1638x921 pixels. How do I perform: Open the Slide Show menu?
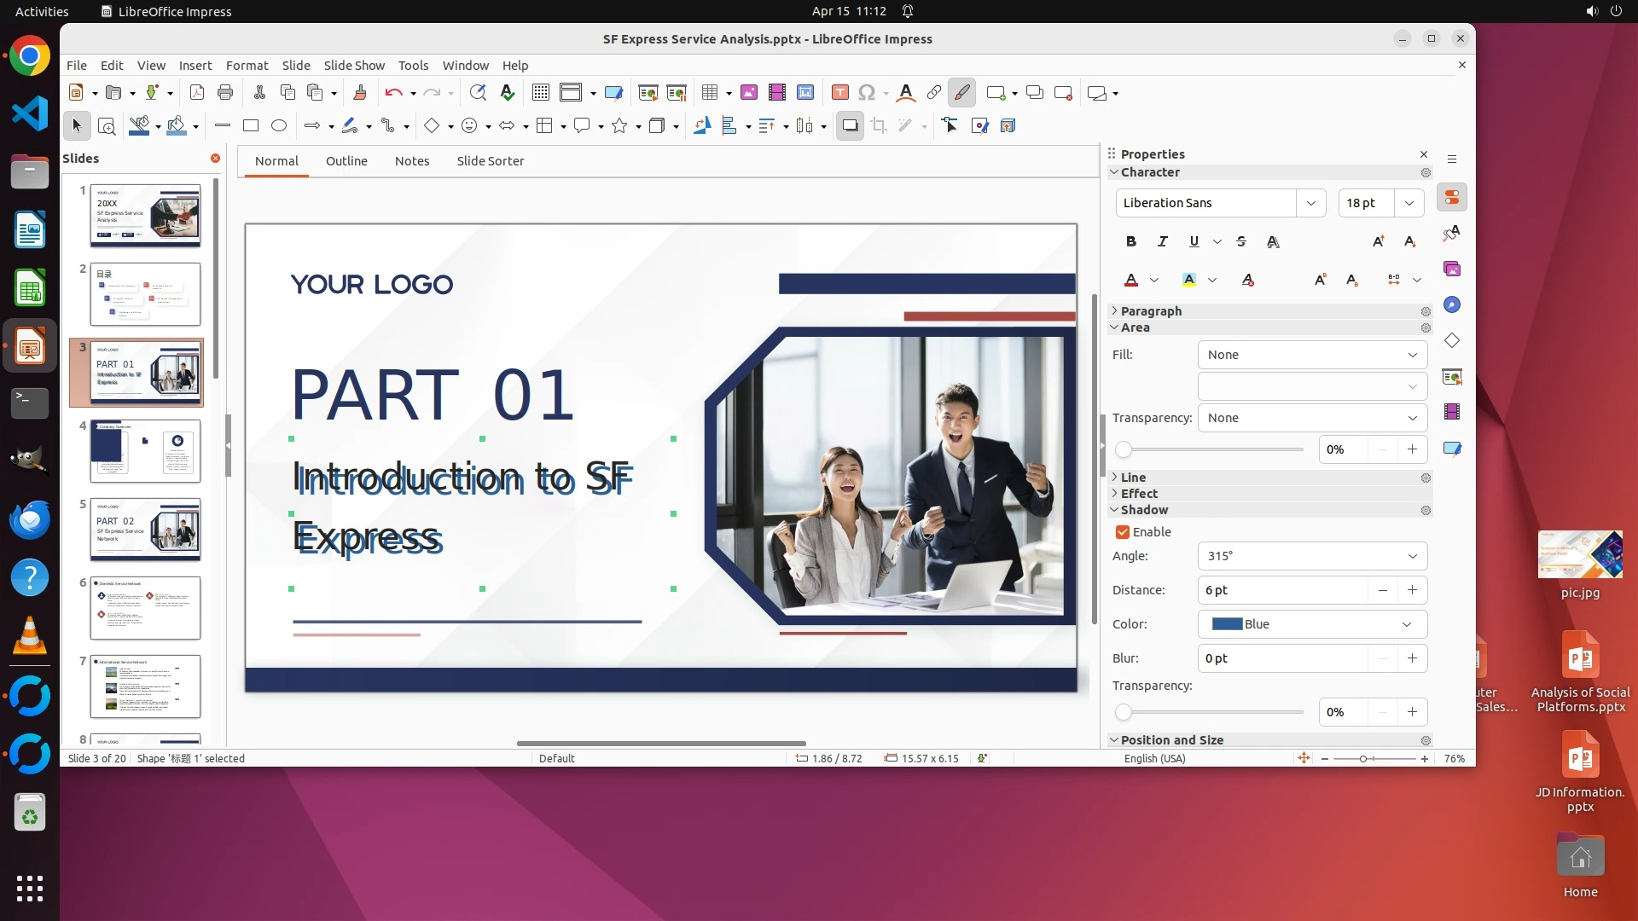(354, 66)
